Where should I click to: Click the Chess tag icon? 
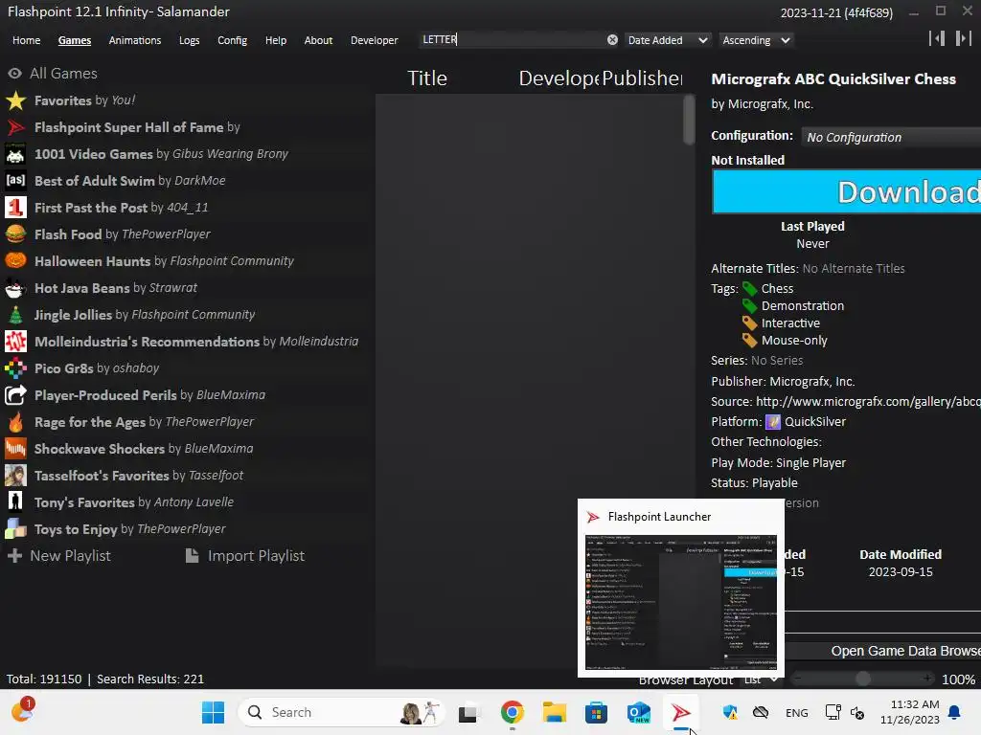pos(749,289)
